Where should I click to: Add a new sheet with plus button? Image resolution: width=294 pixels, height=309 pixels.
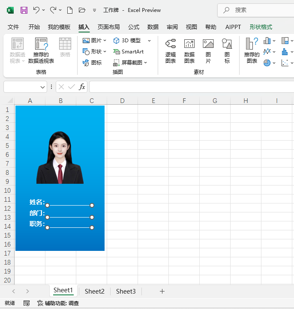click(162, 291)
